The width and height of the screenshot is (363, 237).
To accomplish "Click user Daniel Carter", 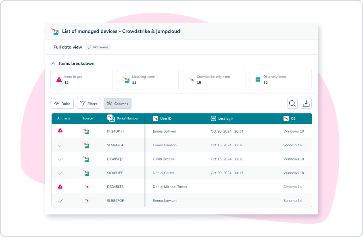I will [x=163, y=173].
